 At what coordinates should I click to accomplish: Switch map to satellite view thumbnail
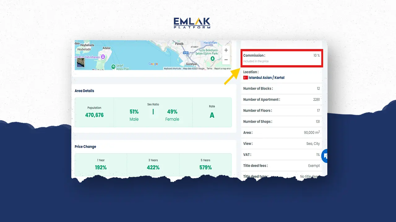(80, 63)
